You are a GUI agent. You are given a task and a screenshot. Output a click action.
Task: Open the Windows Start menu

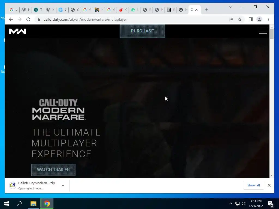pyautogui.click(x=7, y=204)
